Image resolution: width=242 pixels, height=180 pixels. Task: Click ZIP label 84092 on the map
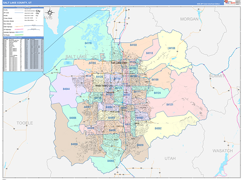[158, 128]
